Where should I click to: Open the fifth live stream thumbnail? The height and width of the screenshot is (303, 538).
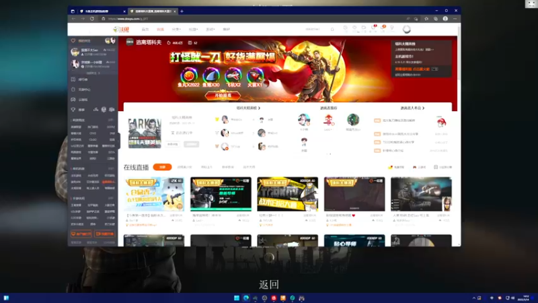pos(421,194)
